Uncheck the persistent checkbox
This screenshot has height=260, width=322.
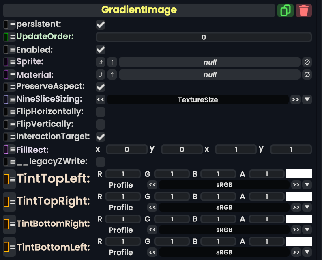100,25
